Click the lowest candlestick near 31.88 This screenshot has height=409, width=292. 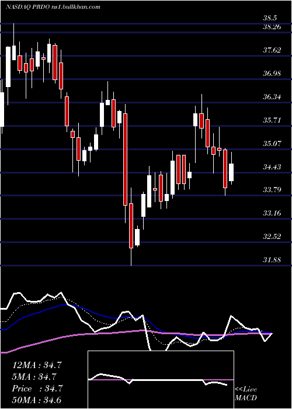131,227
